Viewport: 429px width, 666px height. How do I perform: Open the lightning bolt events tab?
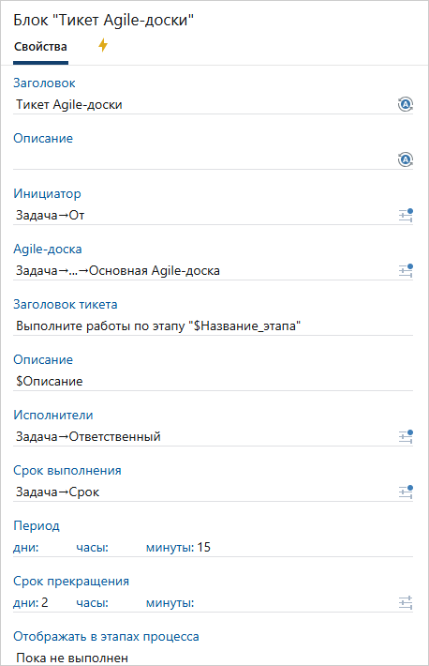coord(103,45)
